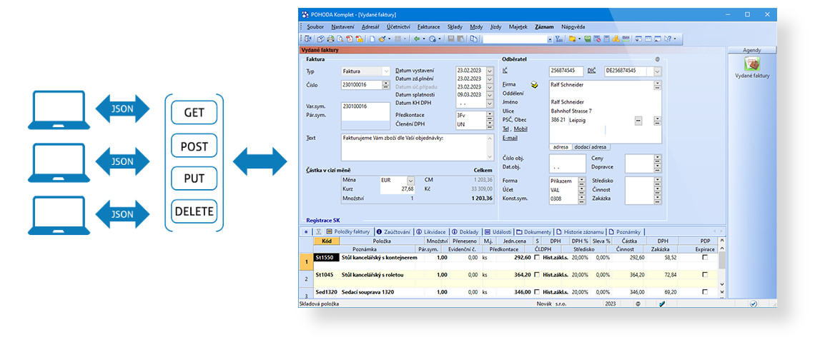Click the exit door icon in toolbar
Viewport: 825px width, 357px height.
(308, 39)
